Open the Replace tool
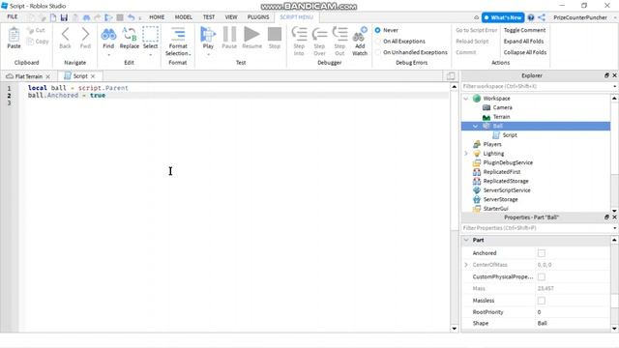Viewport: 619px width, 348px height. 130,35
